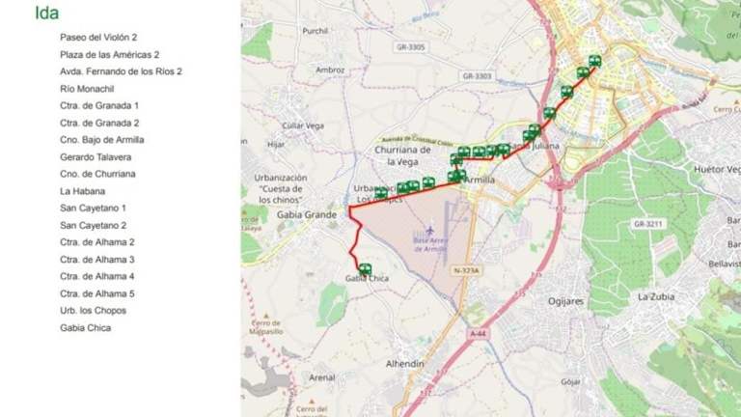The height and width of the screenshot is (417, 741).
Task: Click the Cerro de Mappasillo peak triangle icon
Action: (x=266, y=316)
